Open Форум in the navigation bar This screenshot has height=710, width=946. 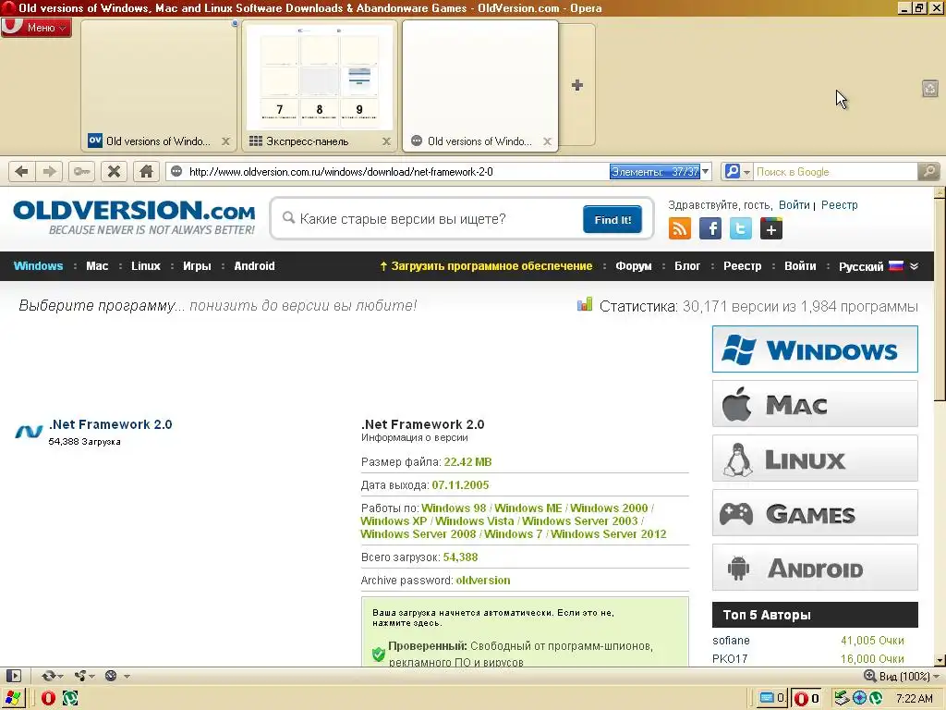coord(634,266)
